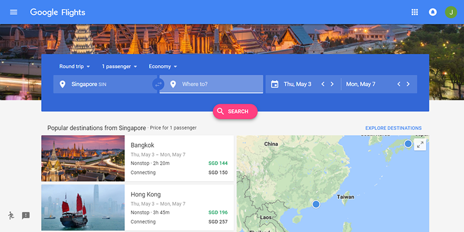Open the Hong Kong destination photo
The width and height of the screenshot is (464, 232).
pyautogui.click(x=83, y=208)
